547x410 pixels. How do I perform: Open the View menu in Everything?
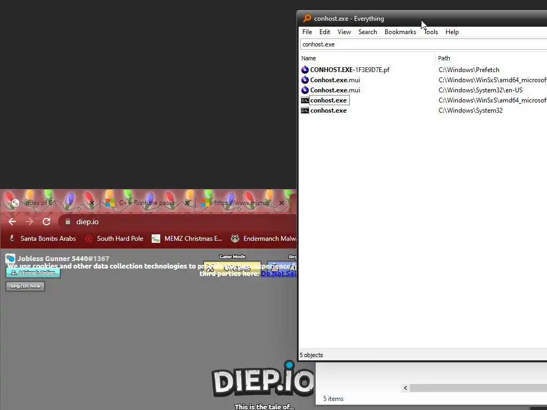(344, 31)
